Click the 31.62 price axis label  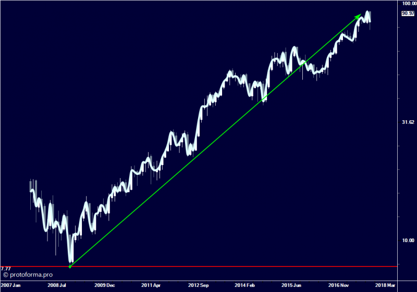pyautogui.click(x=408, y=122)
